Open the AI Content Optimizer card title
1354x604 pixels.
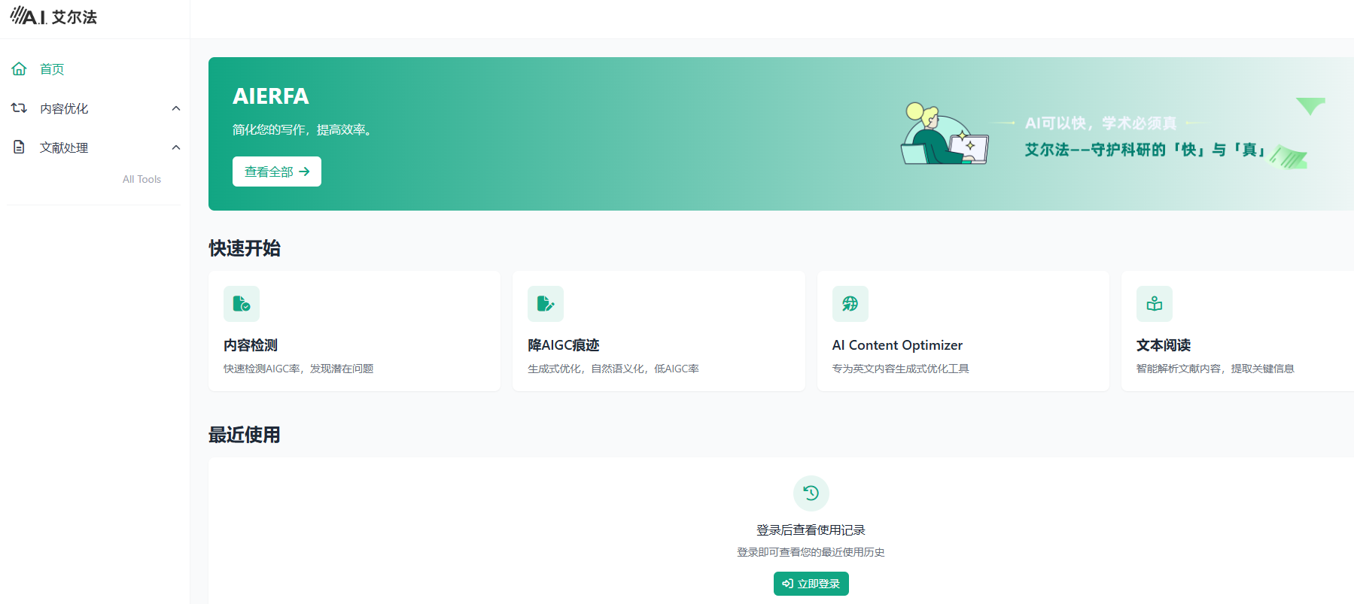[x=897, y=345]
